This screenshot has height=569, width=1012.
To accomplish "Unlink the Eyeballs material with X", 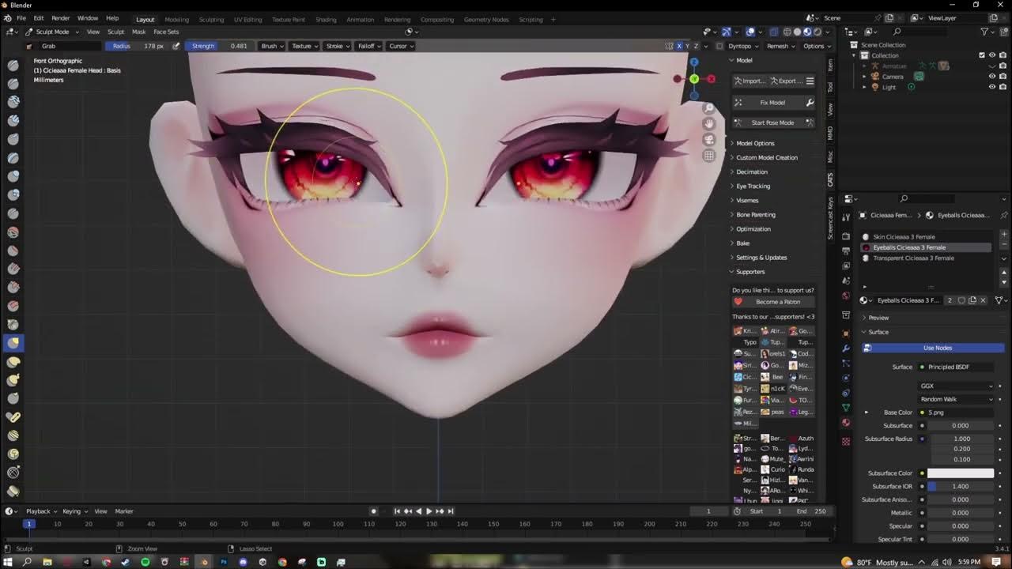I will pos(983,300).
